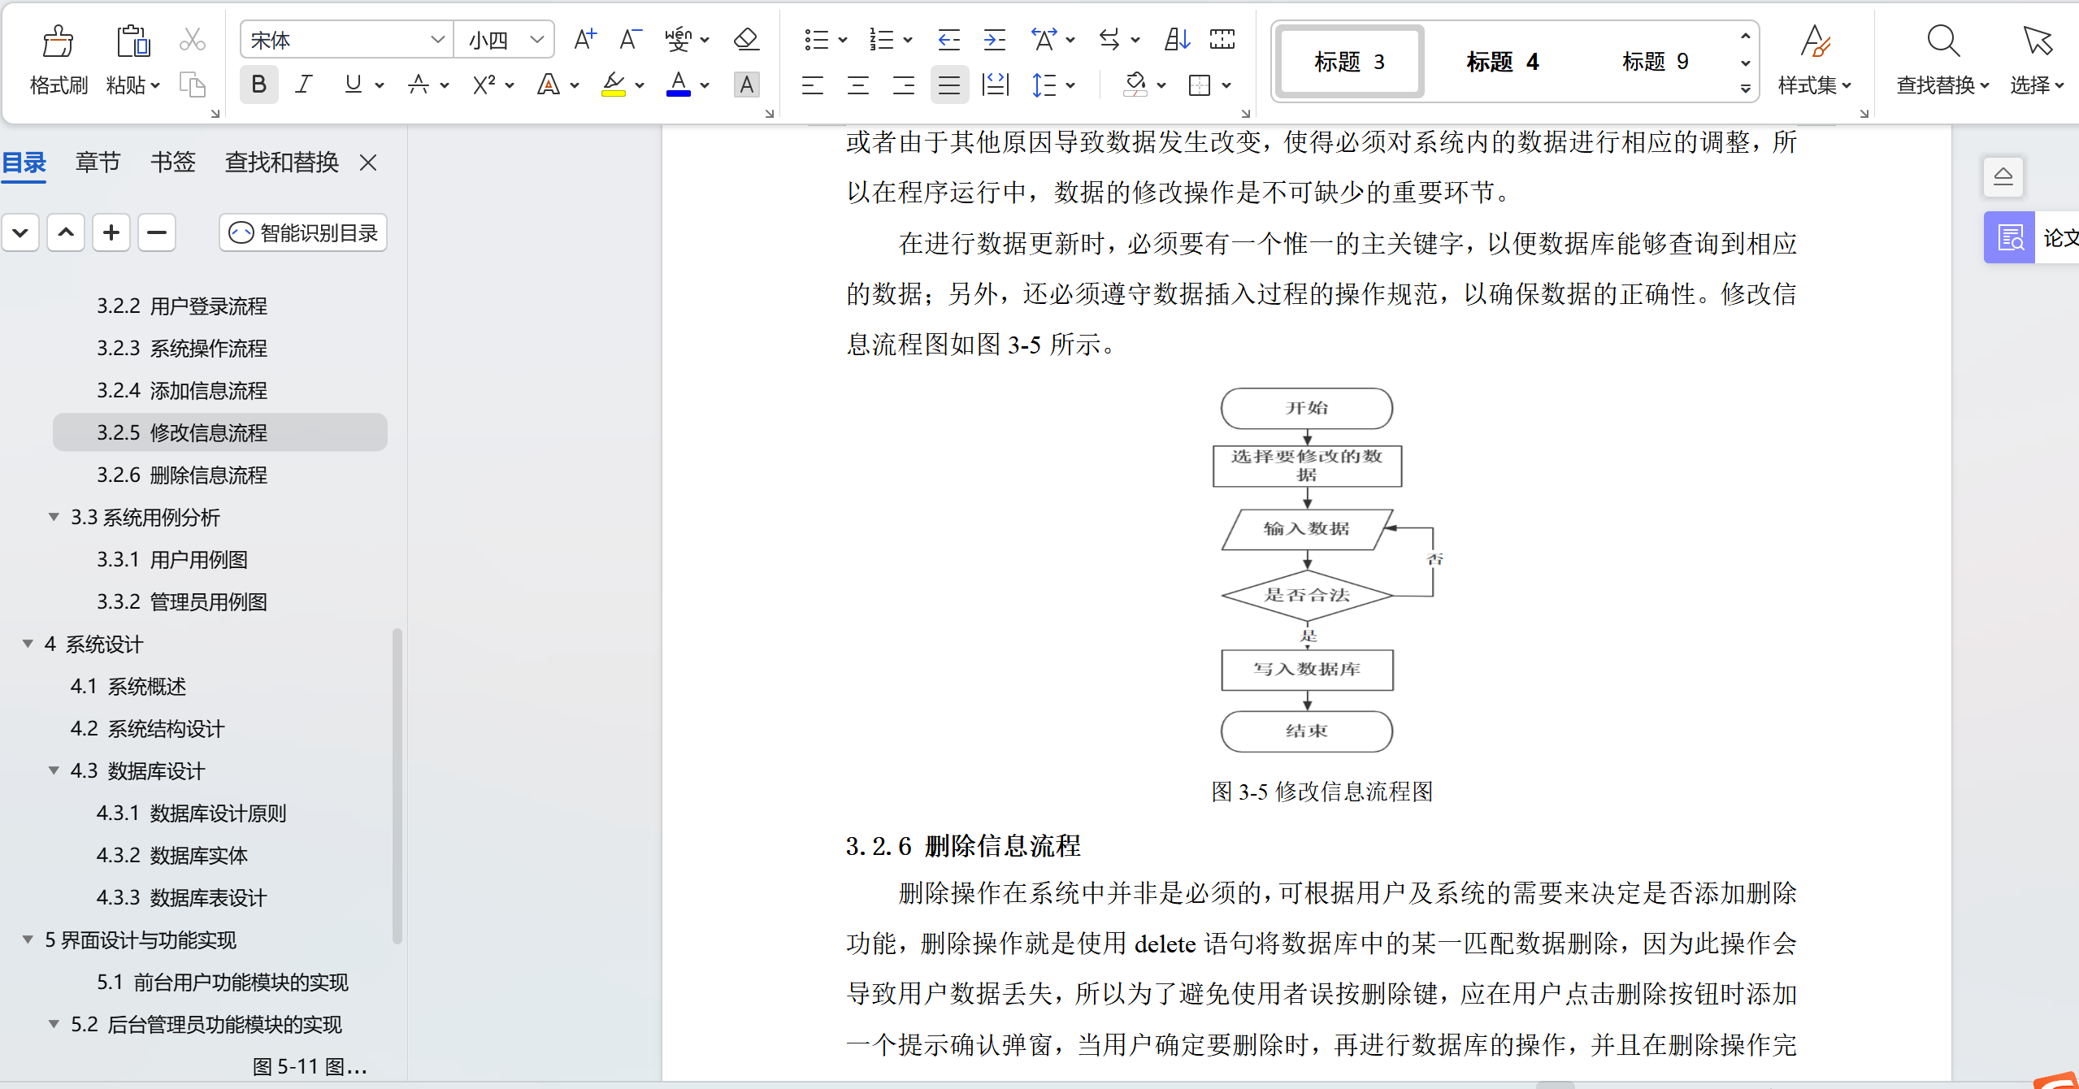Image resolution: width=2079 pixels, height=1089 pixels.
Task: Switch to the 章节 tab
Action: click(98, 163)
